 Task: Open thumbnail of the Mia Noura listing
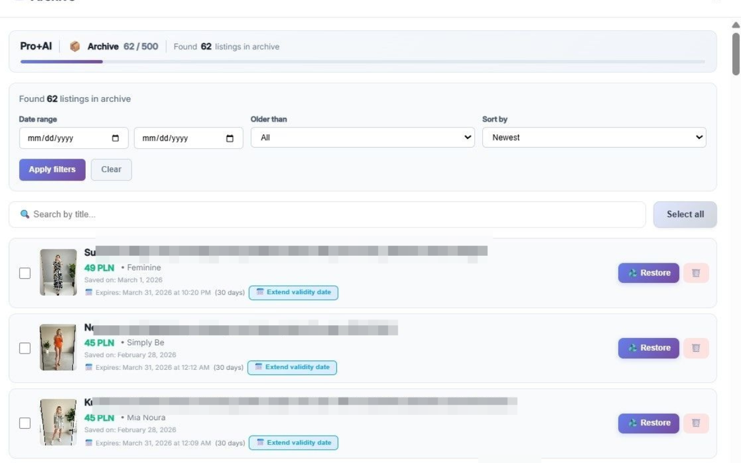click(x=58, y=422)
